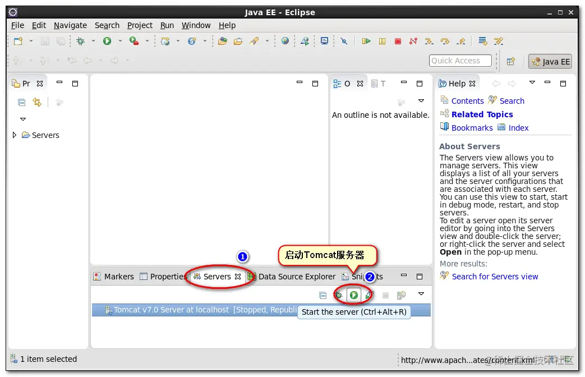This screenshot has width=585, height=377.
Task: Select Tomcat v7.0 Server at localhost row
Action: (261, 310)
